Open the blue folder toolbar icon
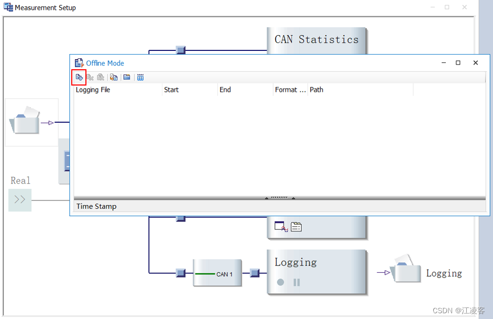This screenshot has height=319, width=493. (127, 77)
